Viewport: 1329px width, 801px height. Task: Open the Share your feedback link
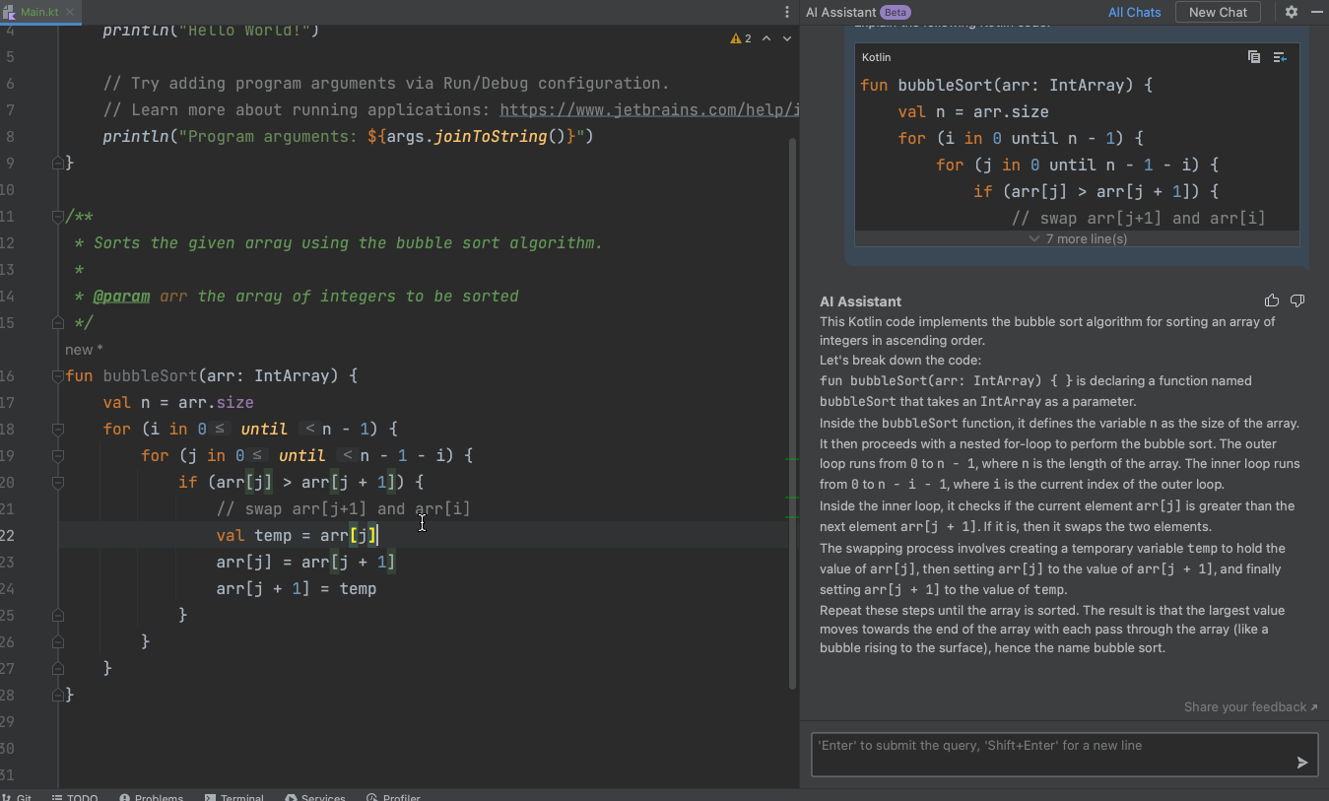(x=1249, y=706)
